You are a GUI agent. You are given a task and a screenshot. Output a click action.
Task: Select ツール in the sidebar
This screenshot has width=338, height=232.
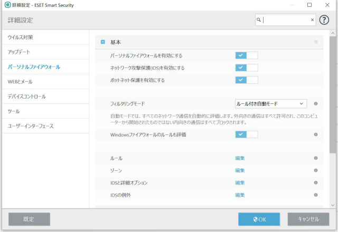pyautogui.click(x=45, y=111)
